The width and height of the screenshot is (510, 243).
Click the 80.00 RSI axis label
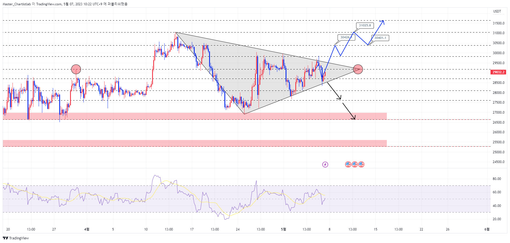pos(497,179)
